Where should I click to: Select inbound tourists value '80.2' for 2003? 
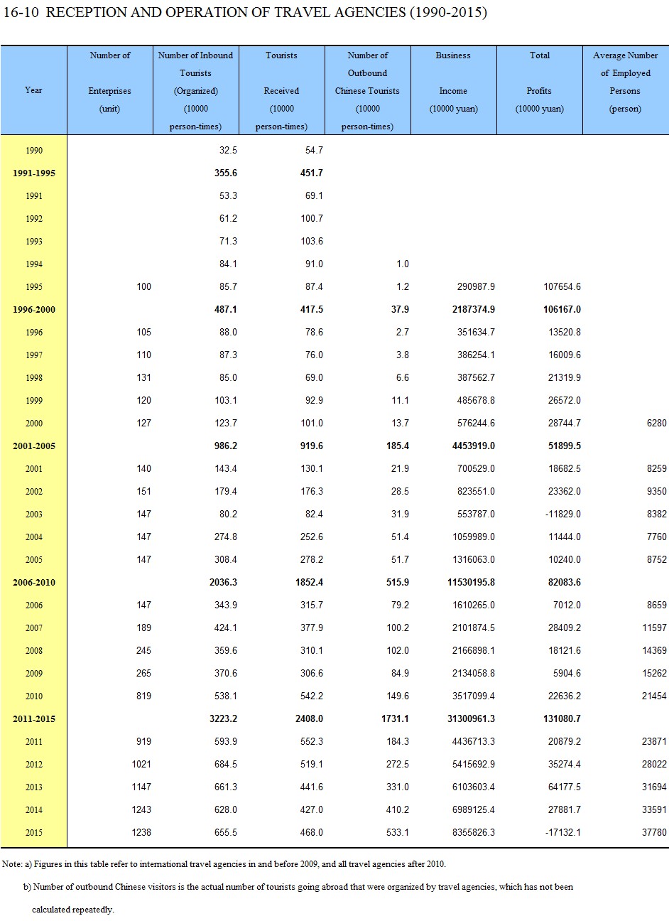[x=229, y=515]
